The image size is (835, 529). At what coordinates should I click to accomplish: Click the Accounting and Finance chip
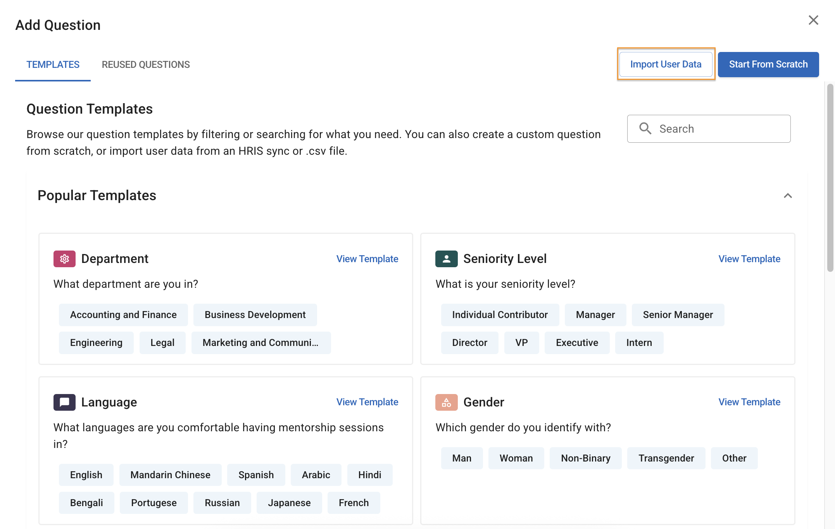(123, 315)
